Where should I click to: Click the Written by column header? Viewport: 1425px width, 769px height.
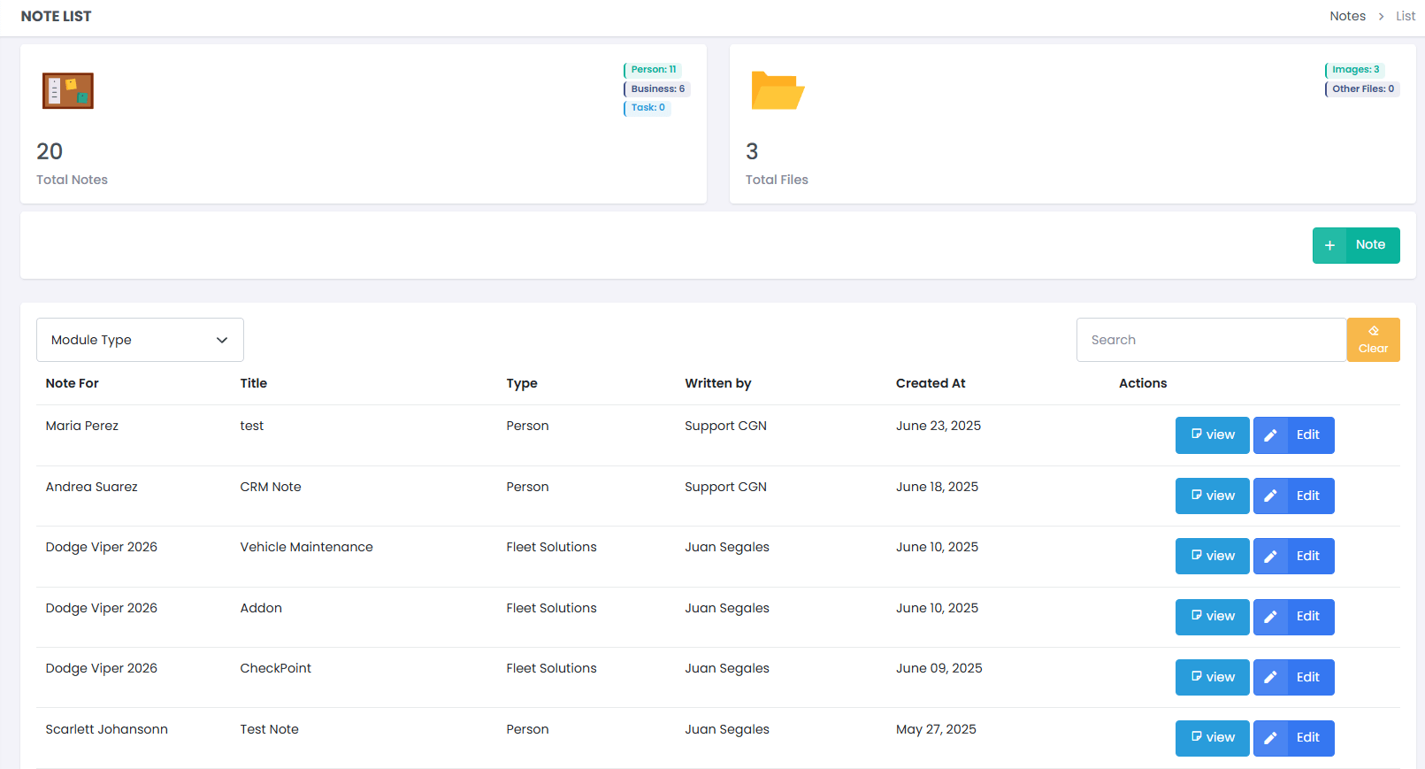pyautogui.click(x=718, y=383)
